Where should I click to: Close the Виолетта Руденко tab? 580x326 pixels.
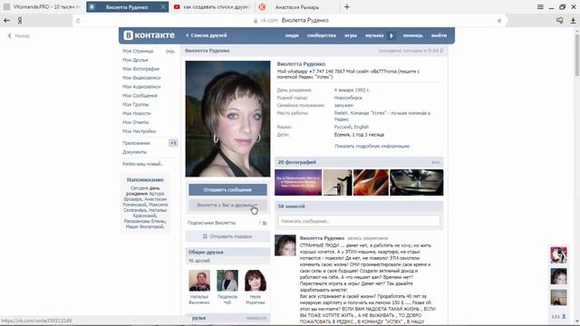click(x=163, y=7)
